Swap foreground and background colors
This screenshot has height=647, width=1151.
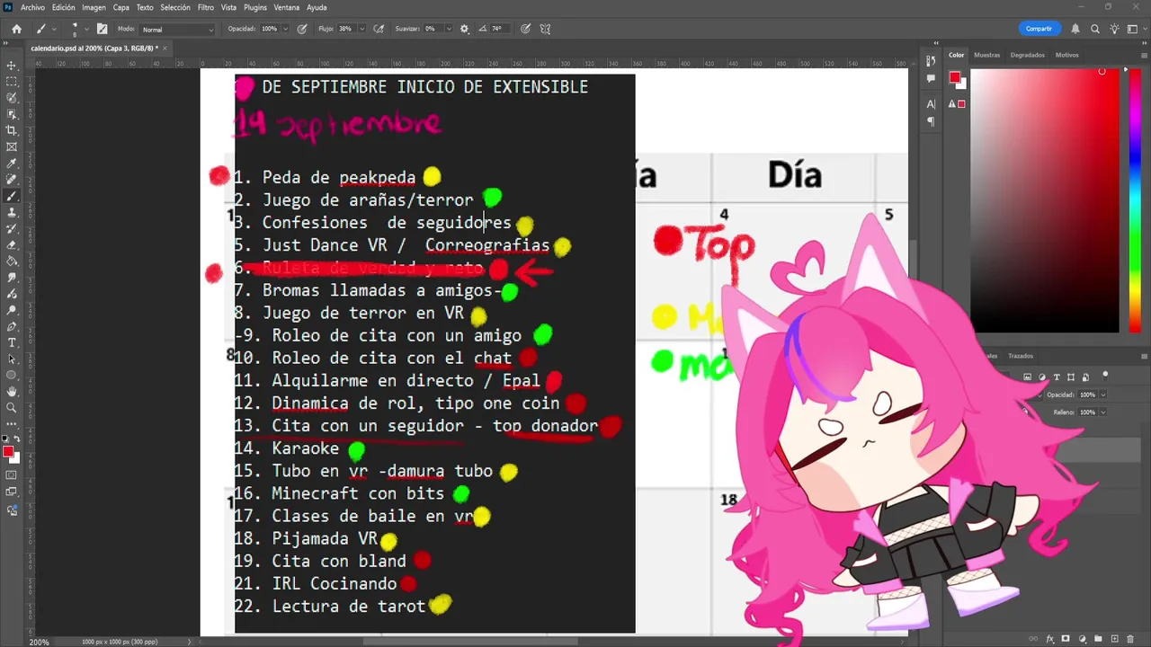(x=16, y=439)
